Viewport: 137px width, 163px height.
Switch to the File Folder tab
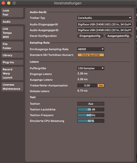pyautogui.click(x=12, y=46)
